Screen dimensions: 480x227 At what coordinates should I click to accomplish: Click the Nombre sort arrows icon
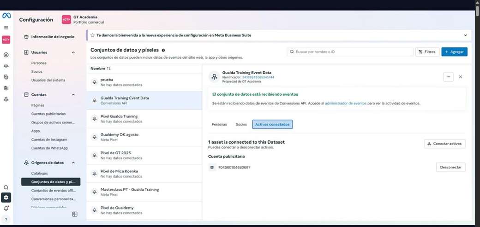tap(108, 69)
